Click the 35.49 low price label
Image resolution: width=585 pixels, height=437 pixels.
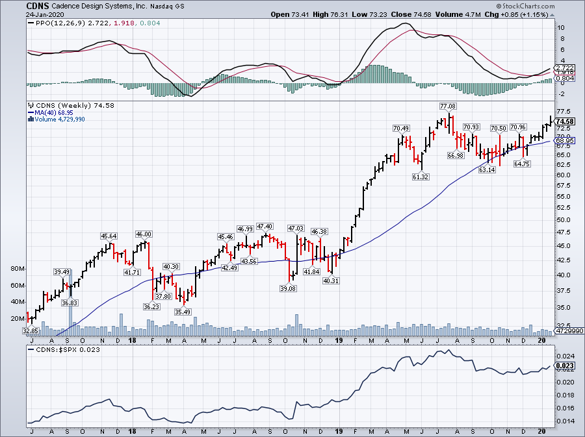point(183,312)
